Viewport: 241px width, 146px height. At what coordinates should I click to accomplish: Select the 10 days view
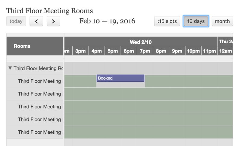pos(196,21)
